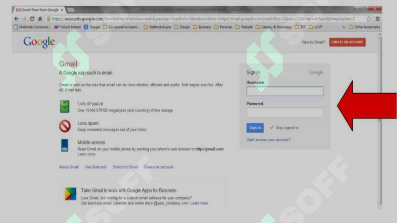
Task: Open Can't access your account? link
Action: coord(269,140)
